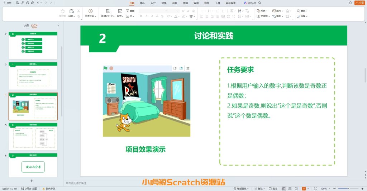
Task: Toggle Italic formatting
Action: (x=146, y=16)
